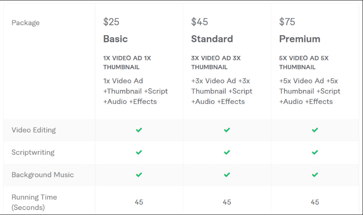Click Basic column Video Editing checkmark

point(139,130)
